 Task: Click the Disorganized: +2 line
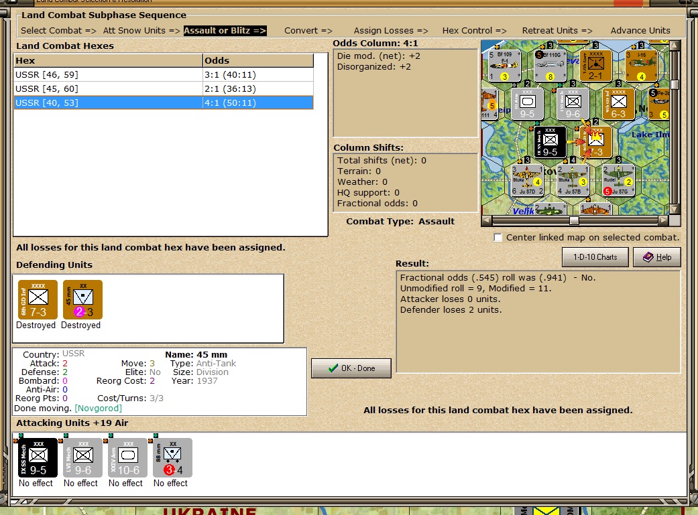coord(374,67)
